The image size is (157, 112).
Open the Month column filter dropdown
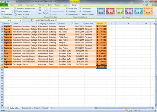tap(11, 24)
